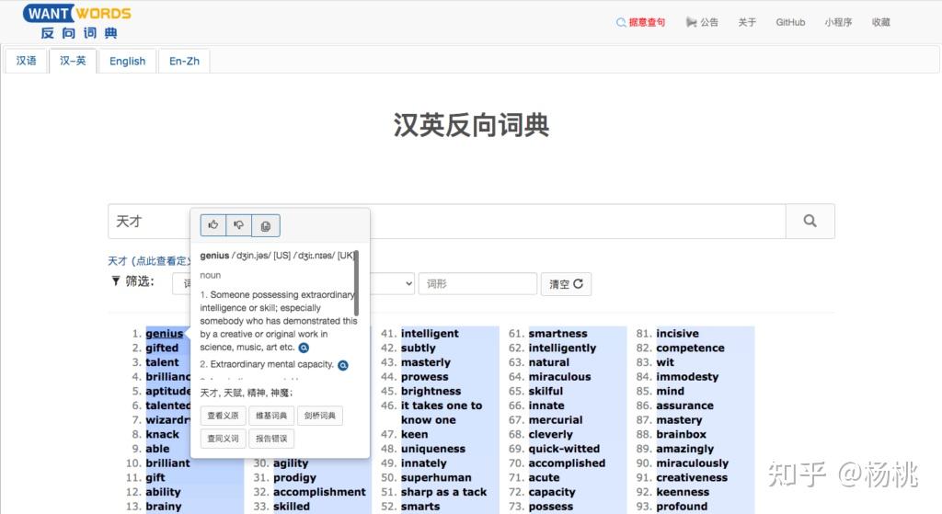The width and height of the screenshot is (942, 514).
Task: Select the word 'masterly' in the results
Action: pos(425,362)
